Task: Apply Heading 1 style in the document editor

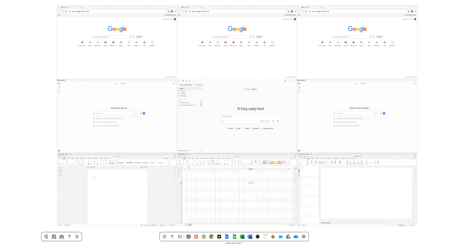Action: (x=129, y=163)
